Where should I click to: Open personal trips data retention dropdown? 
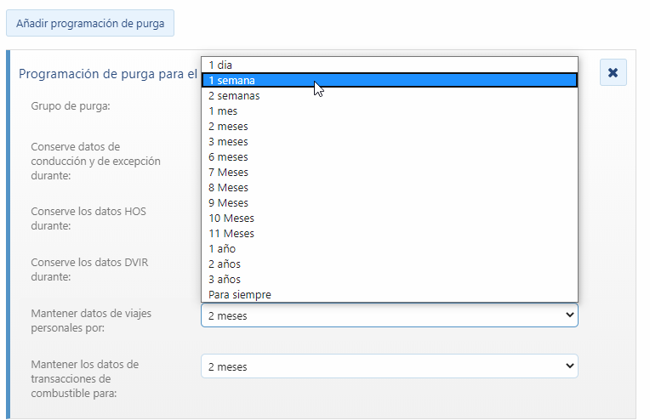[x=390, y=315]
